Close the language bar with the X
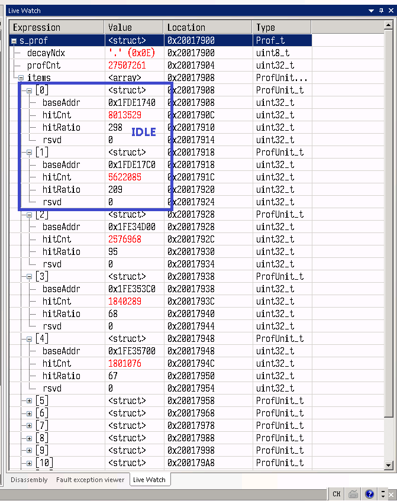 pyautogui.click(x=391, y=494)
